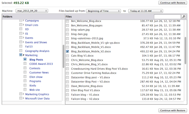This screenshot has width=189, height=114.
Task: Click the Folders pane vertical scrollbar thumb
Action: (x=63, y=56)
